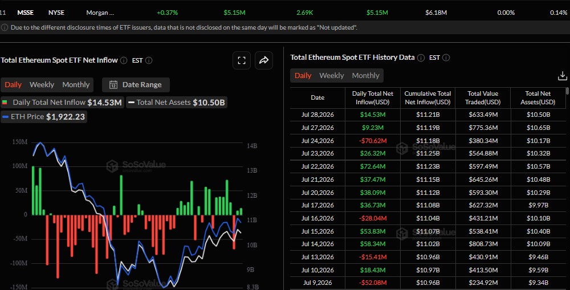Click the $11.25B cumulative inflow value
The height and width of the screenshot is (290, 570).
[428, 153]
